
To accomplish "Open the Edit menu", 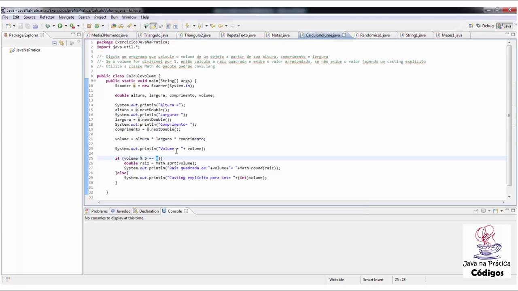I will tap(16, 17).
